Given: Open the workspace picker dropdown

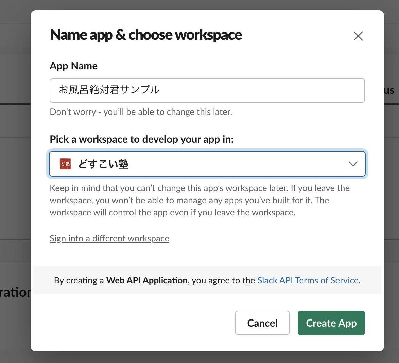Looking at the screenshot, I should coord(207,164).
